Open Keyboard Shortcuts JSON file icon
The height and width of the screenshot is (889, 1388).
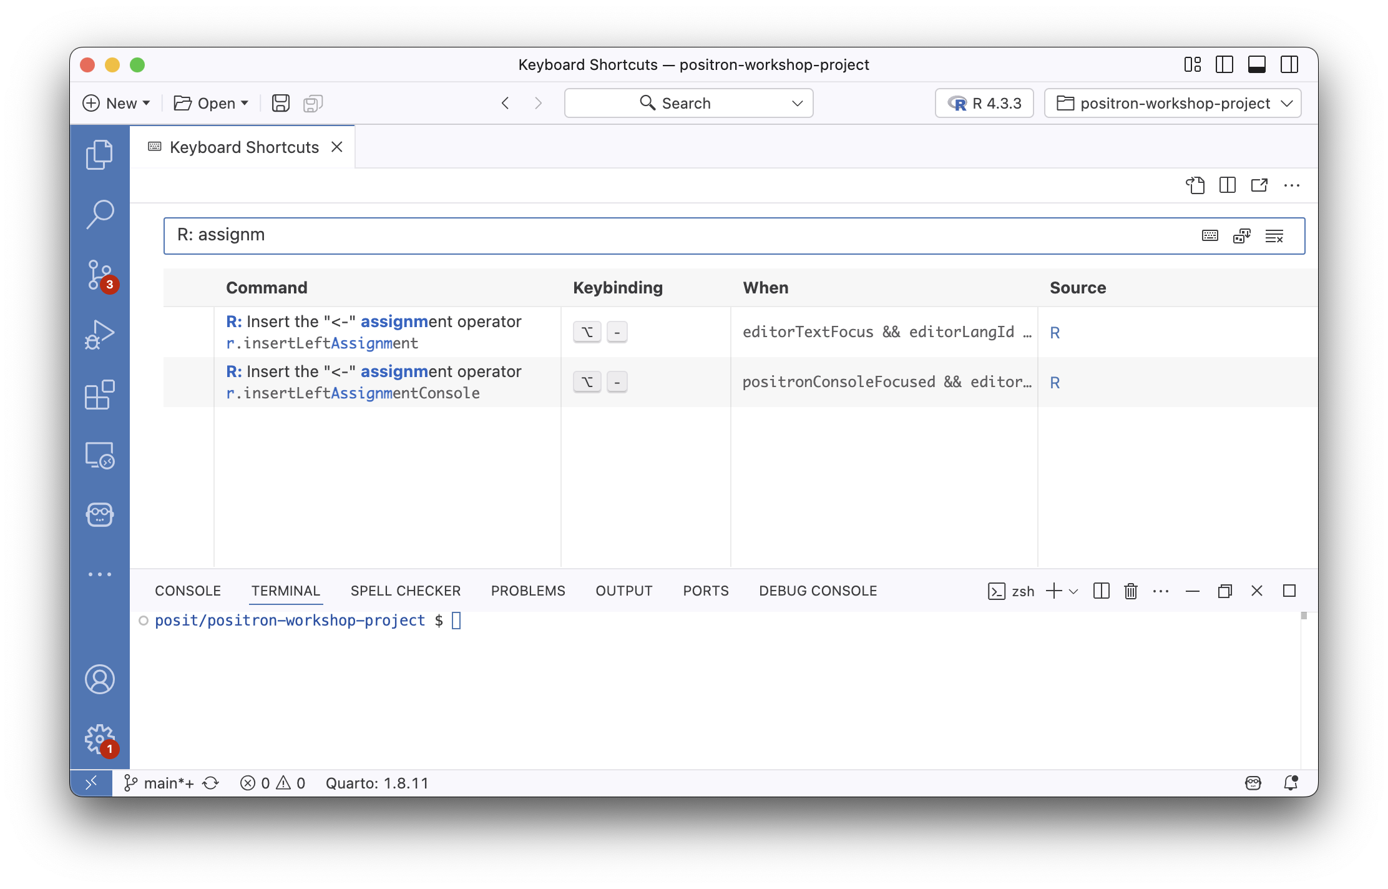1195,185
